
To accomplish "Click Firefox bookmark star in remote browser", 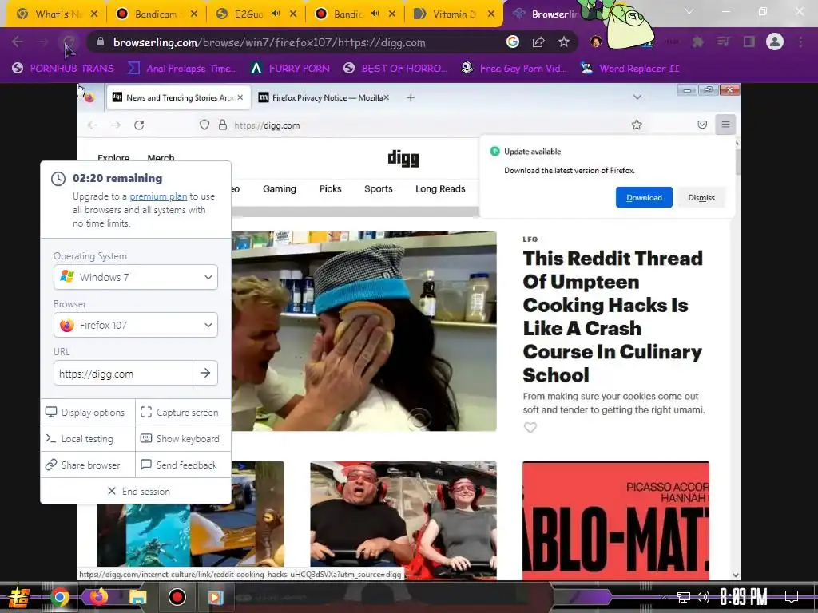I will (637, 125).
